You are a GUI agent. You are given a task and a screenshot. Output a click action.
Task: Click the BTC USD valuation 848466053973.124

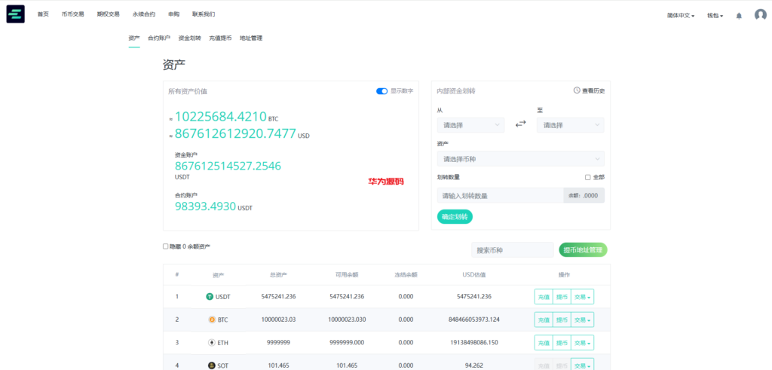click(x=473, y=320)
